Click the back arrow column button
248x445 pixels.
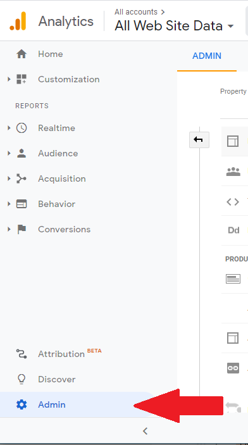199,140
